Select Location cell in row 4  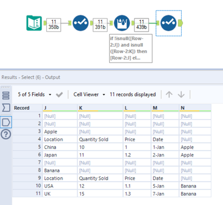click(x=60, y=139)
